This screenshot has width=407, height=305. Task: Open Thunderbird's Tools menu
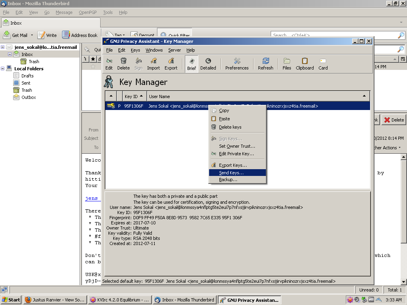click(108, 12)
